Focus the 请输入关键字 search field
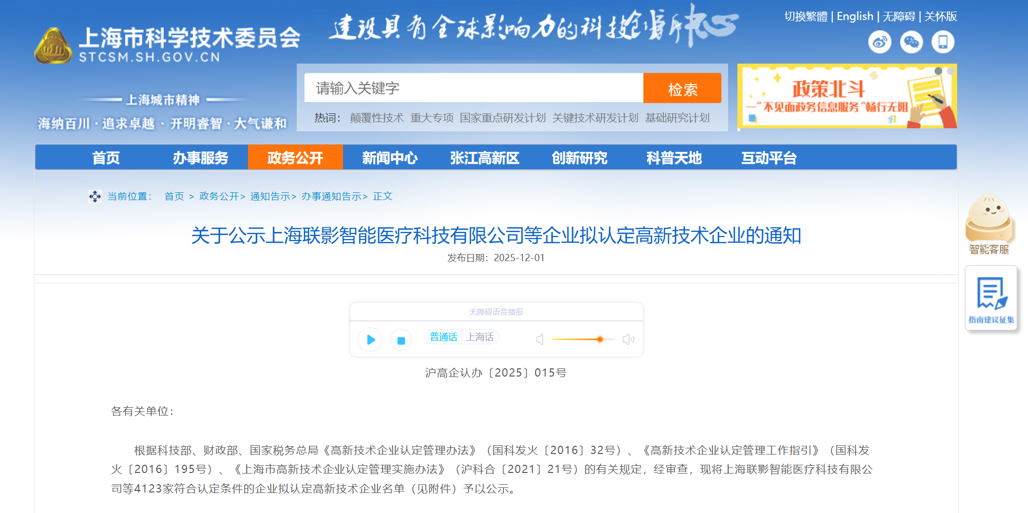The height and width of the screenshot is (513, 1028). tap(473, 88)
